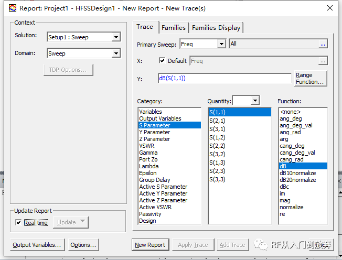The image size is (342, 260).
Task: Select S Parameter category
Action: 170,125
